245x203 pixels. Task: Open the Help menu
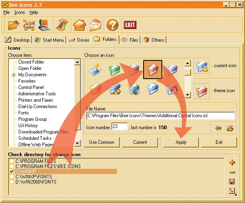tap(34, 12)
